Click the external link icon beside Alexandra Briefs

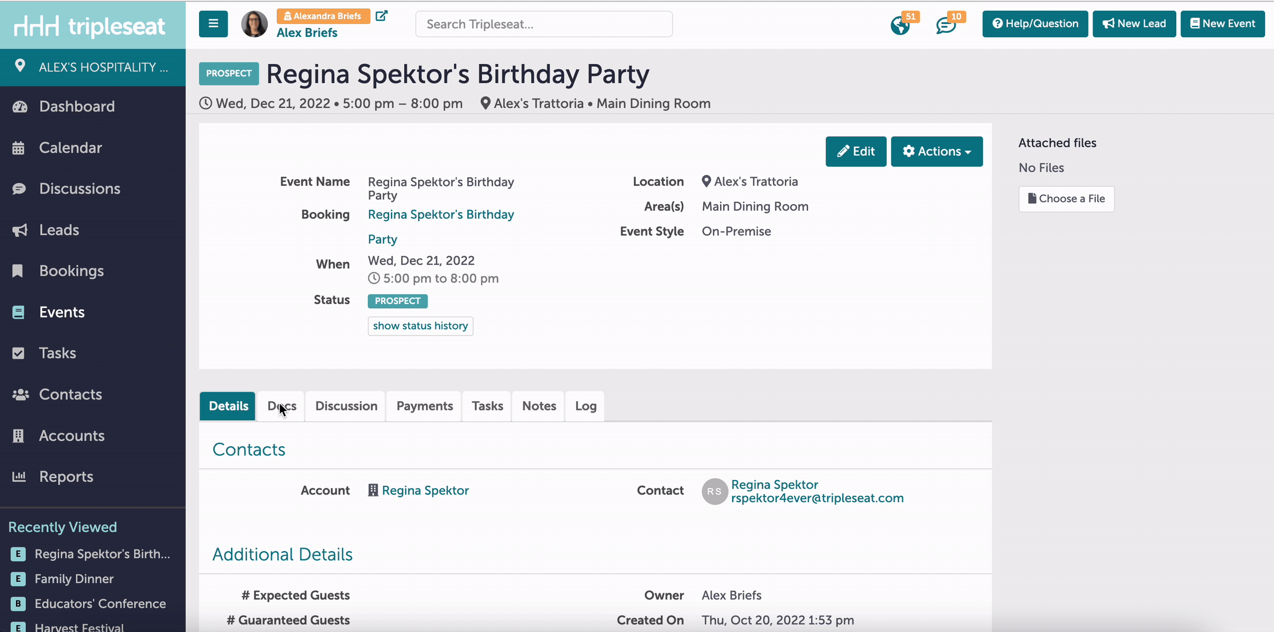point(381,16)
